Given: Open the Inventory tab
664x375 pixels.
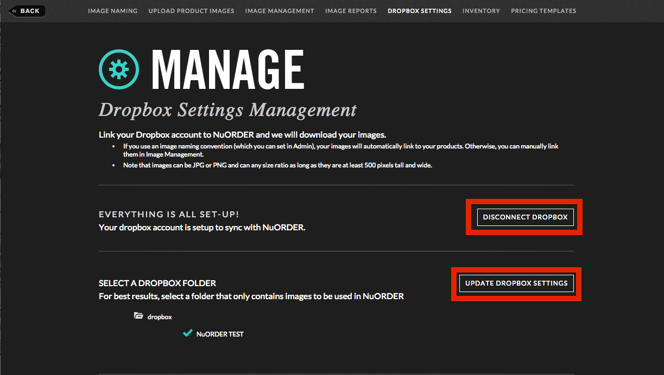Looking at the screenshot, I should coord(481,11).
